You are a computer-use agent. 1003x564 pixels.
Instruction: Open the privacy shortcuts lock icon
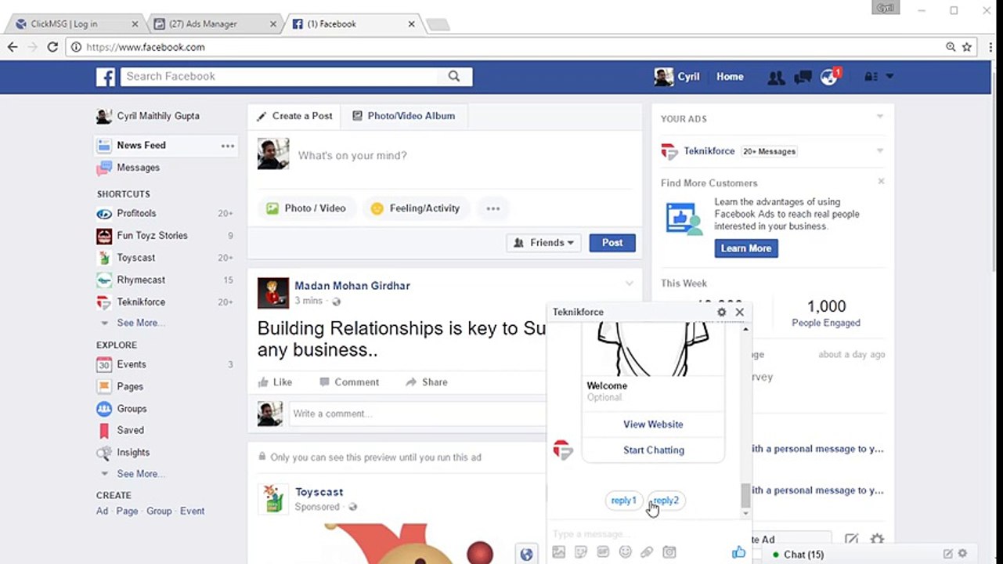pos(870,77)
